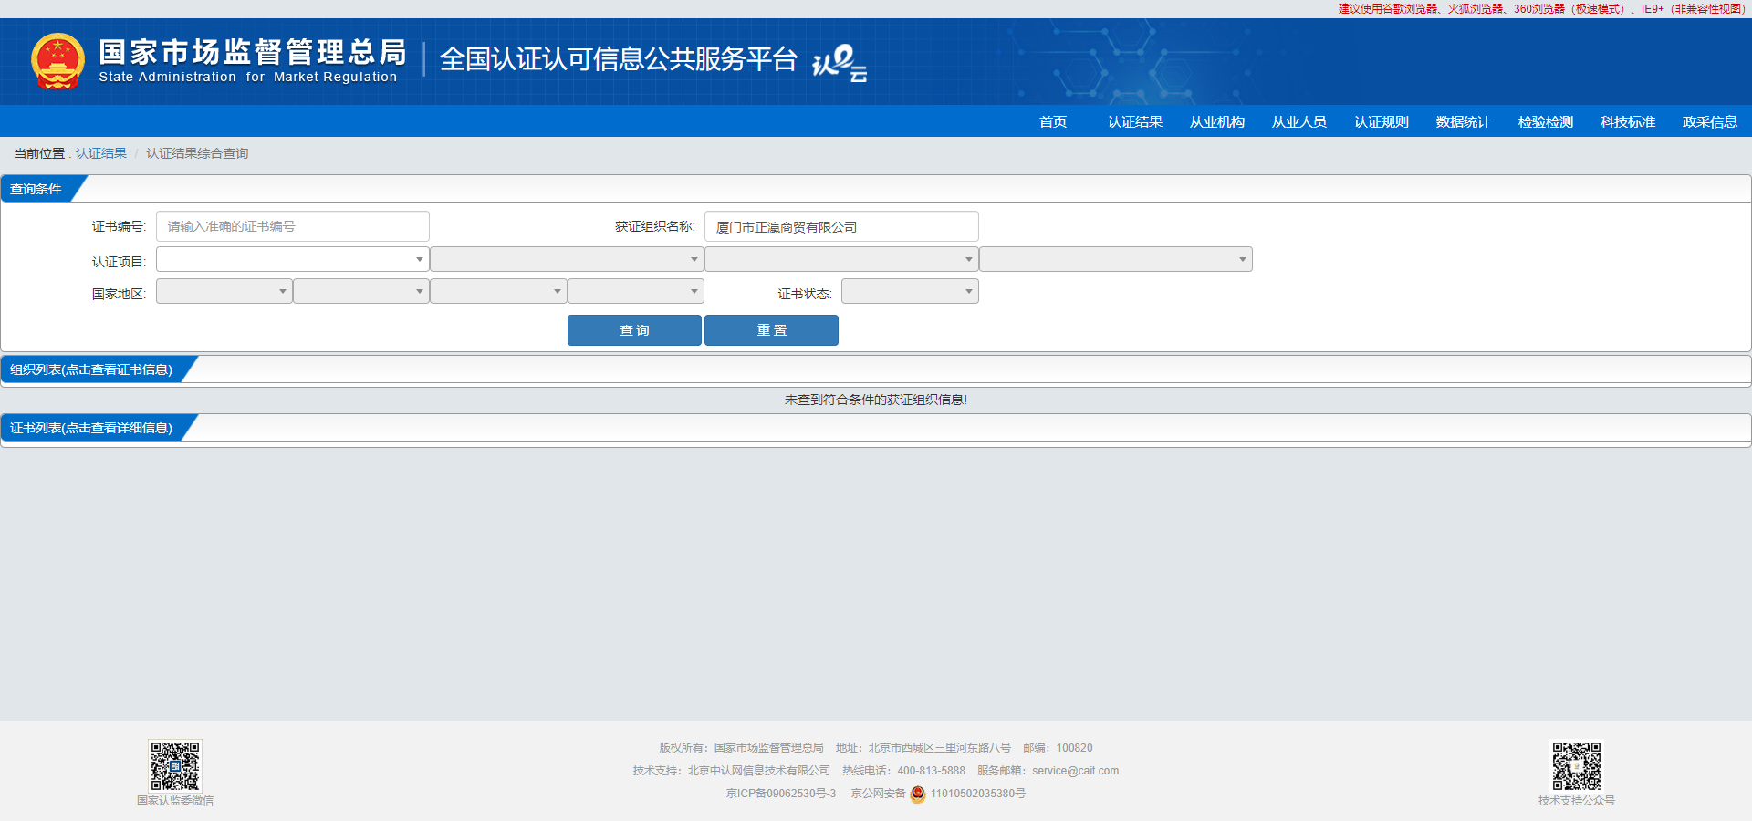Click the 查询 button
Screen dimensions: 1752x821
tap(634, 330)
